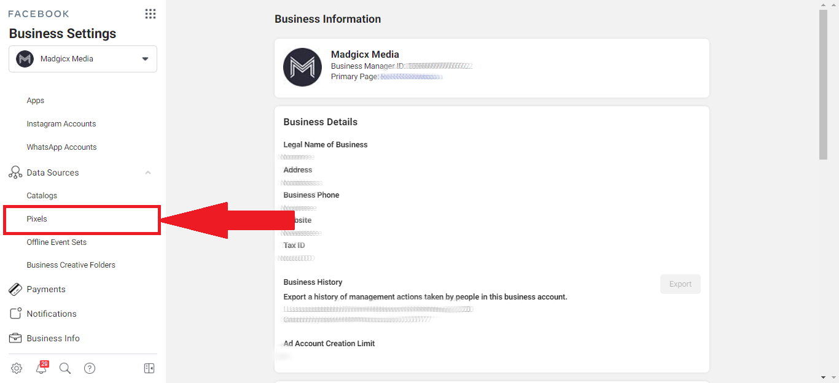Open Catalogs under Data Sources
This screenshot has height=383, width=839.
click(x=42, y=196)
